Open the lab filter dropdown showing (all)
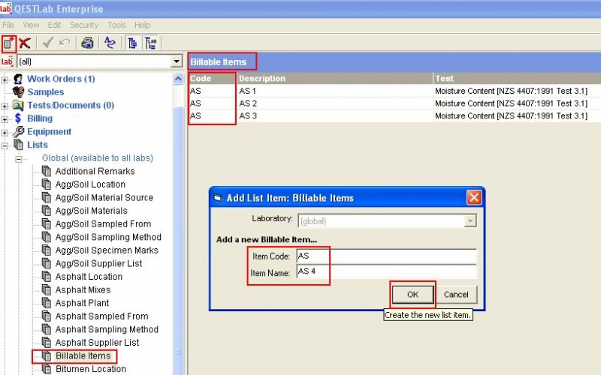The width and height of the screenshot is (601, 375). (x=177, y=61)
